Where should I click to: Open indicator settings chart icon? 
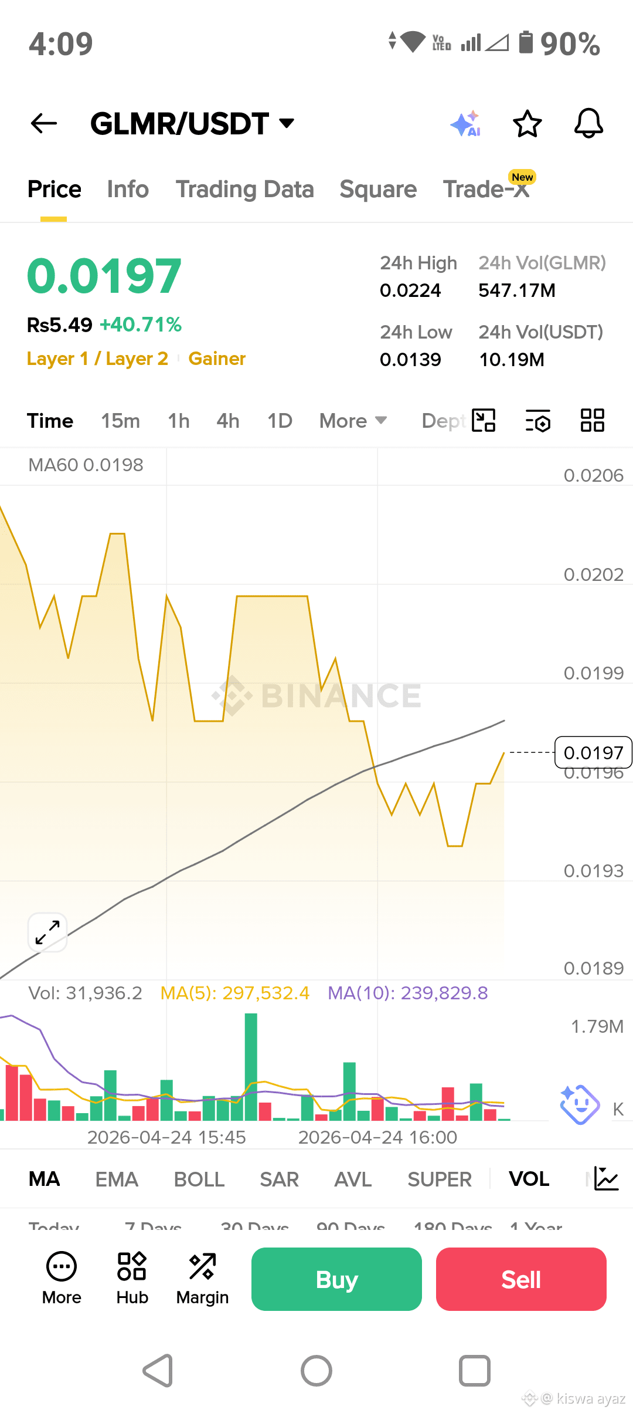606,1178
